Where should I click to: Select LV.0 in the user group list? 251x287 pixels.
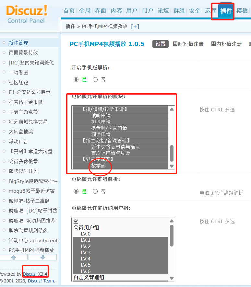click(x=86, y=234)
